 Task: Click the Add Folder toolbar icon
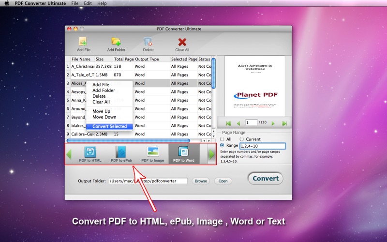[x=116, y=42]
